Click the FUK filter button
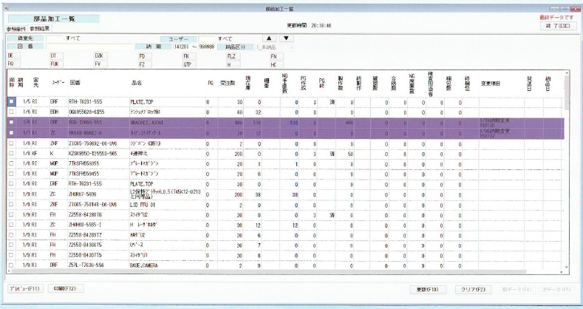This screenshot has height=309, width=583. tap(56, 64)
